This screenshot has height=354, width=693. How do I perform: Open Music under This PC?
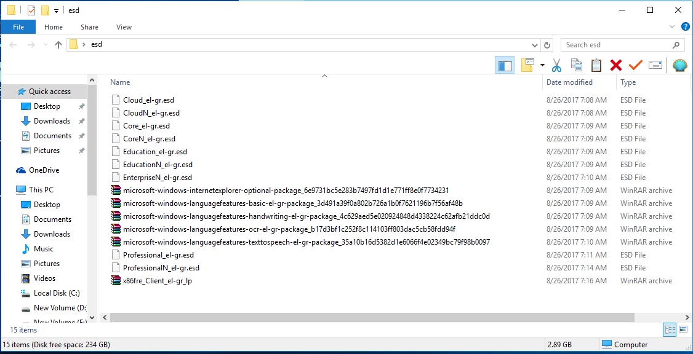pyautogui.click(x=44, y=249)
